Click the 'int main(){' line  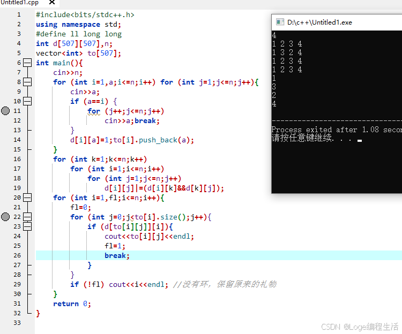click(x=59, y=63)
